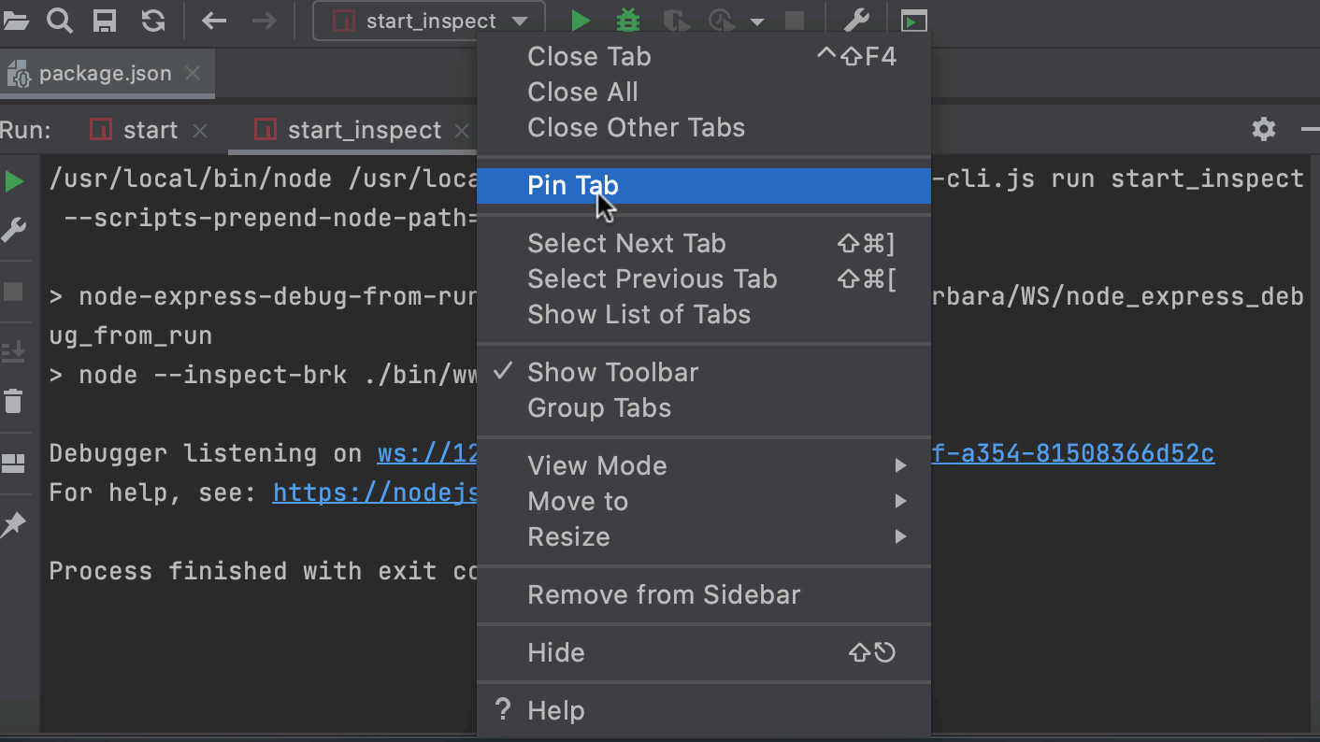Open the profiler actions dropdown arrow
The image size is (1320, 742).
(757, 20)
